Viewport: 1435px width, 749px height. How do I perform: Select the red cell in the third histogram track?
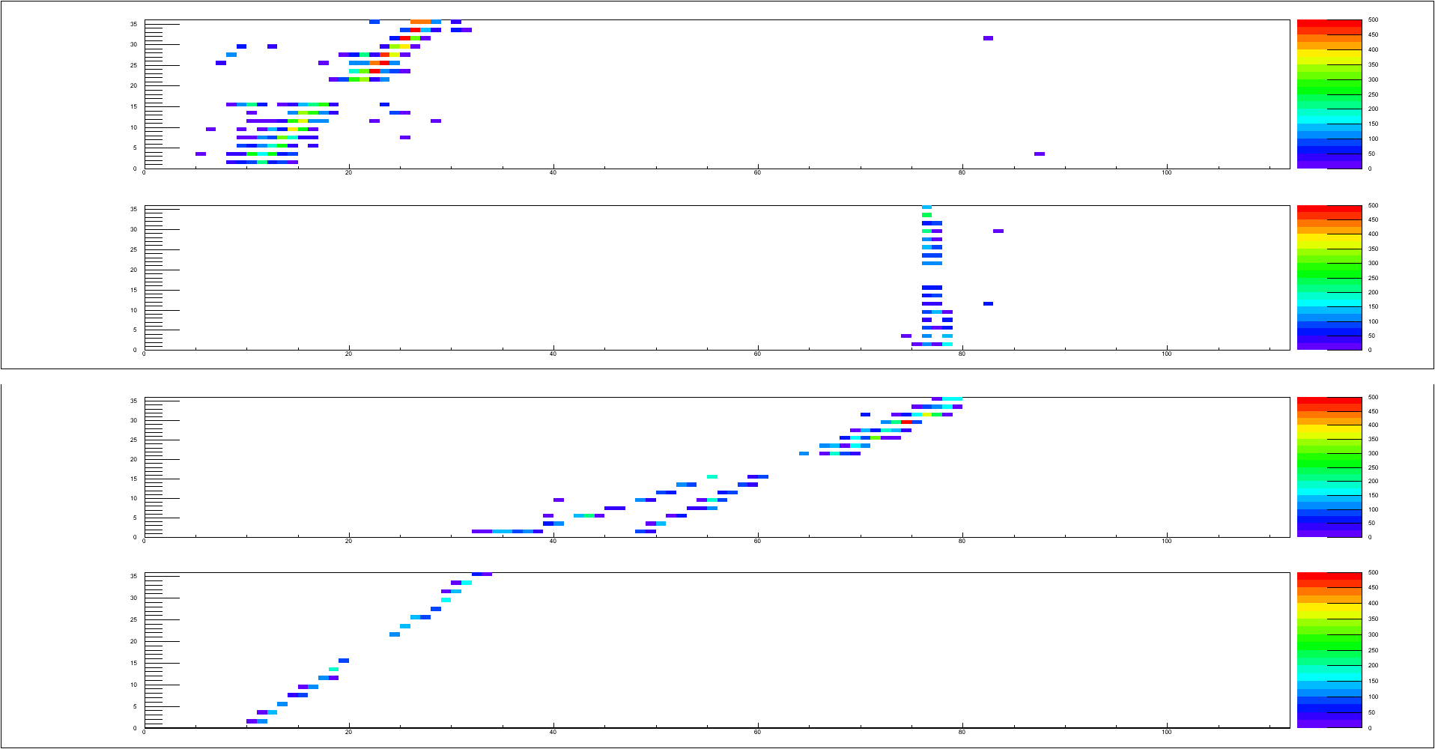pos(906,422)
